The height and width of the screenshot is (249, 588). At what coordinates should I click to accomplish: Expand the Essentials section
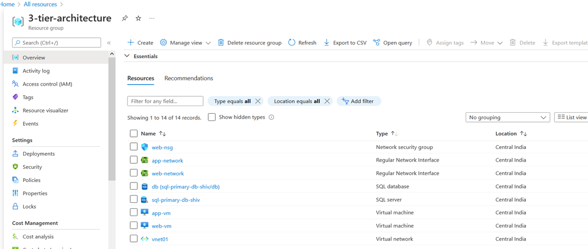click(142, 56)
